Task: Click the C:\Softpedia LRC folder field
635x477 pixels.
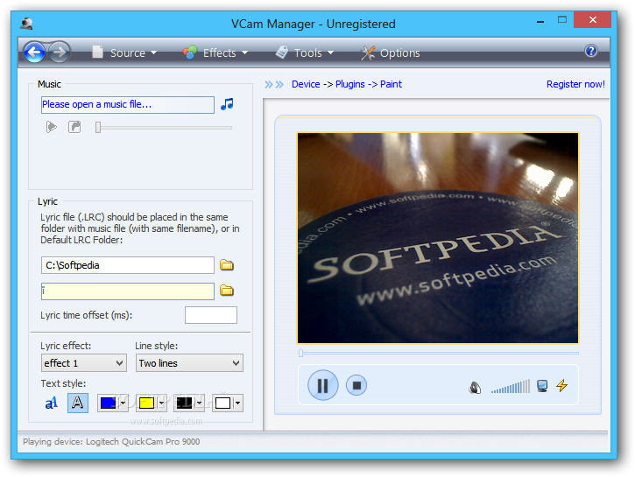Action: (x=128, y=265)
